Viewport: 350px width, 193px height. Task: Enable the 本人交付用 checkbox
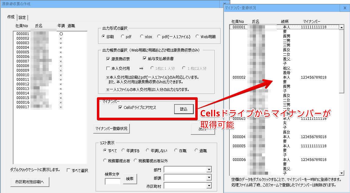coord(108,68)
